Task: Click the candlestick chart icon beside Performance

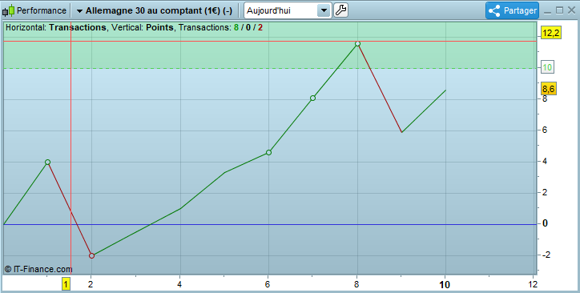Action: coord(9,10)
